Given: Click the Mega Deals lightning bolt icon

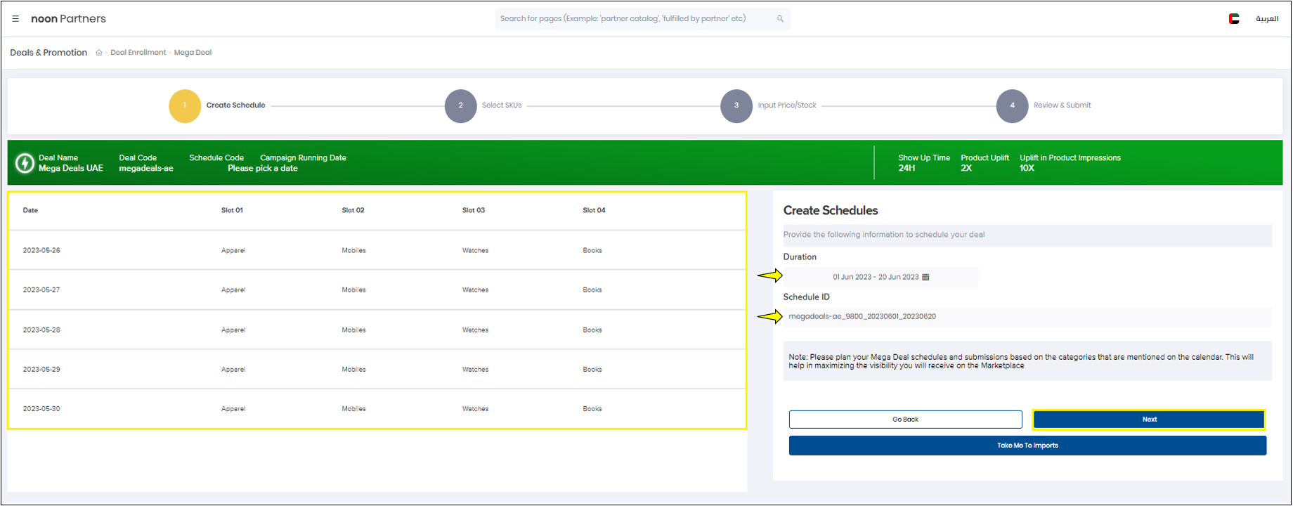Looking at the screenshot, I should tap(25, 163).
